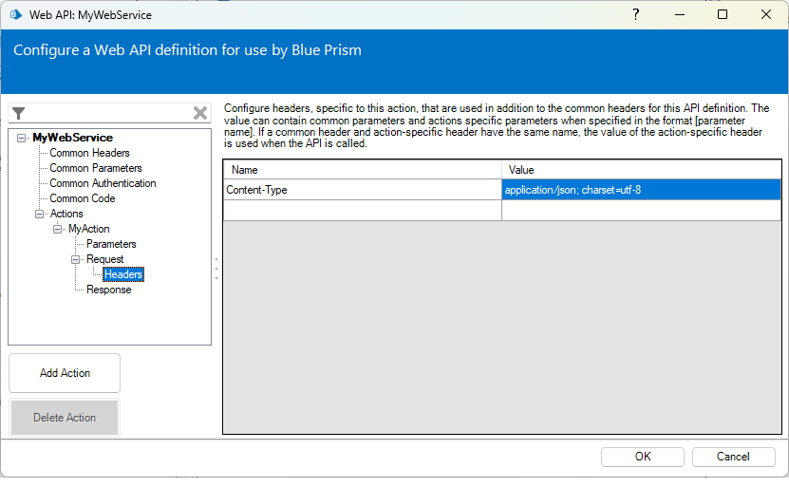The width and height of the screenshot is (789, 487).
Task: Collapse the Request tree node
Action: [x=76, y=259]
